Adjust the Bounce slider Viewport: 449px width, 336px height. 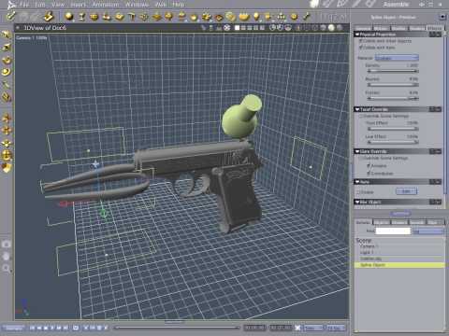393,85
